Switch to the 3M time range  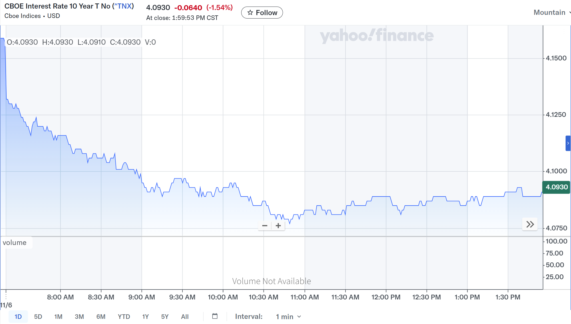coord(79,317)
